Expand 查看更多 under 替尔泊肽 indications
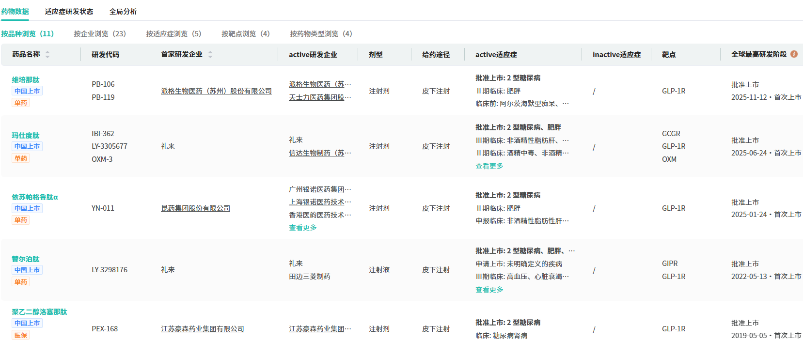Image resolution: width=803 pixels, height=341 pixels. click(489, 290)
